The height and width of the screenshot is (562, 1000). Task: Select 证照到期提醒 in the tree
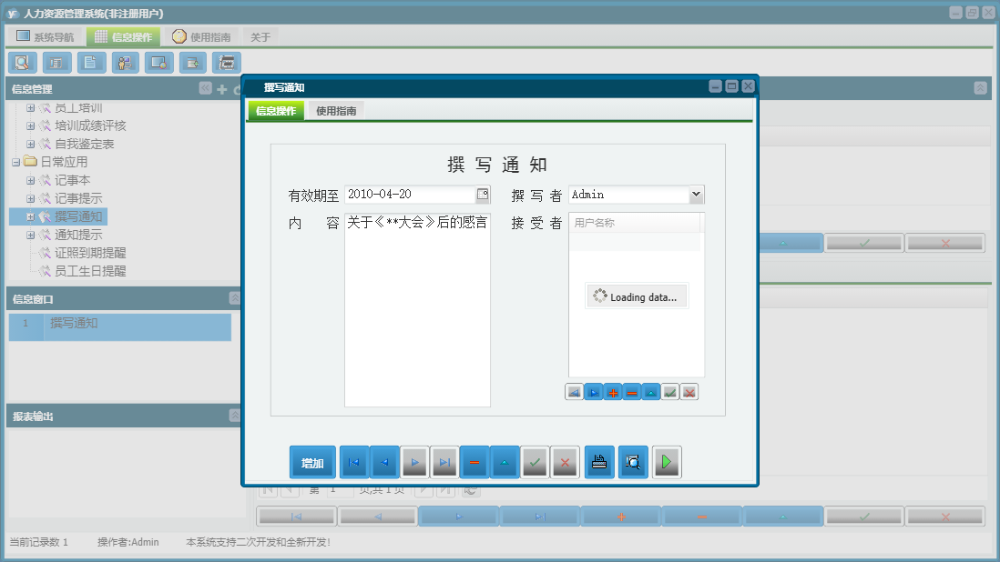(x=90, y=254)
